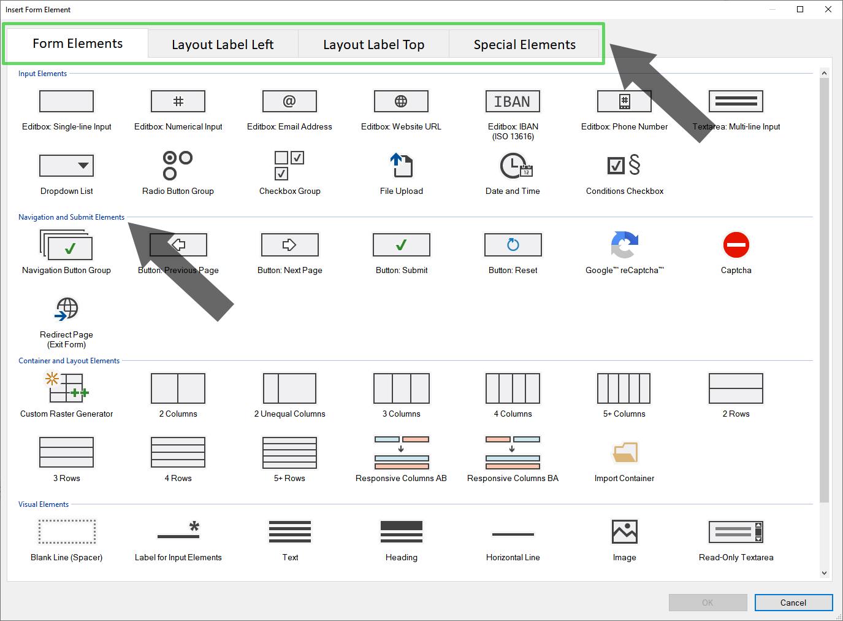
Task: Click the vertical scrollbar thumb
Action: [824, 291]
